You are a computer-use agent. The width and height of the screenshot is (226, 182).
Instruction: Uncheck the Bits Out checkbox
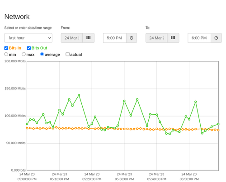pos(29,48)
